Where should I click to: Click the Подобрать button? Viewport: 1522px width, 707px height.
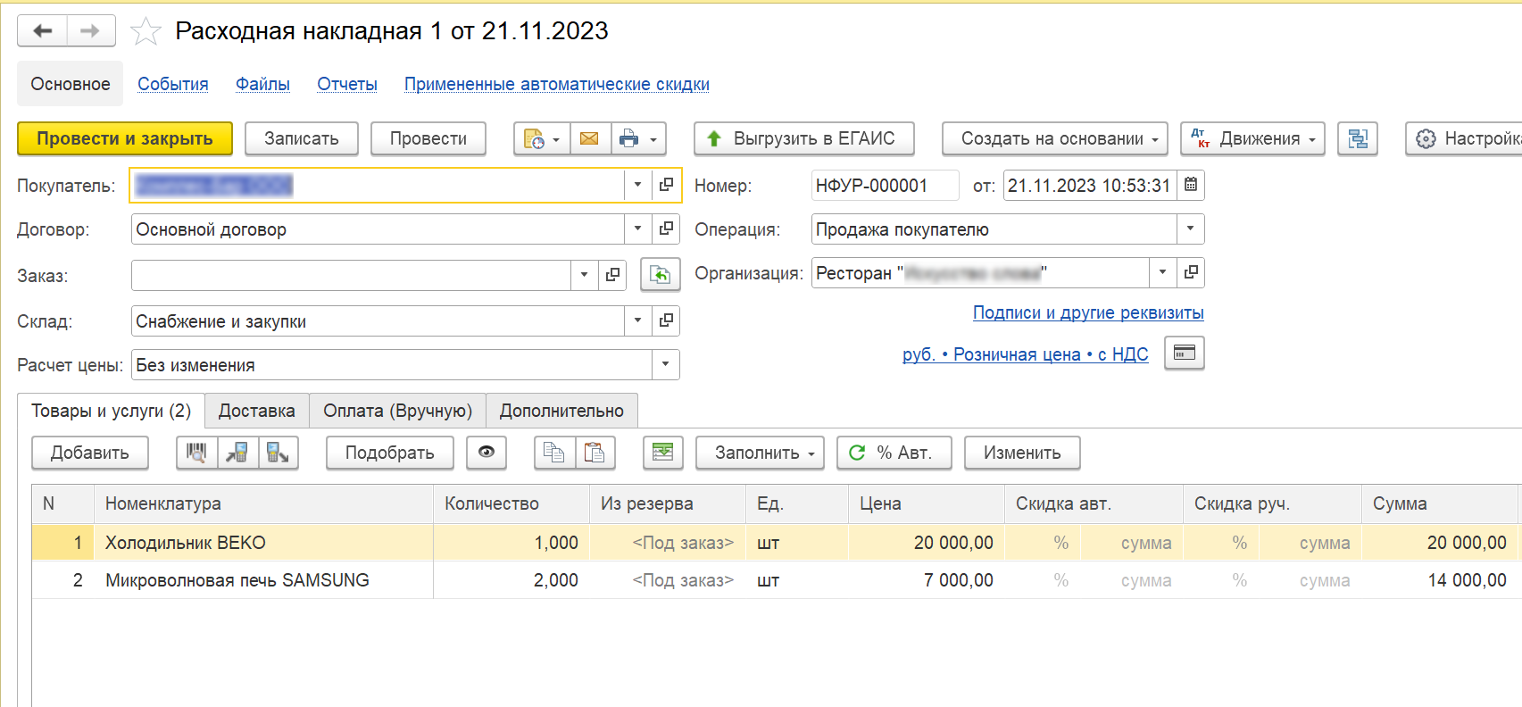pos(390,453)
